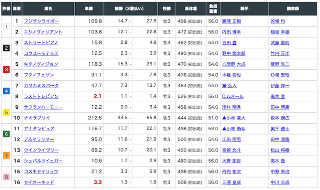Open horse ラストトレビアン link

[41, 96]
